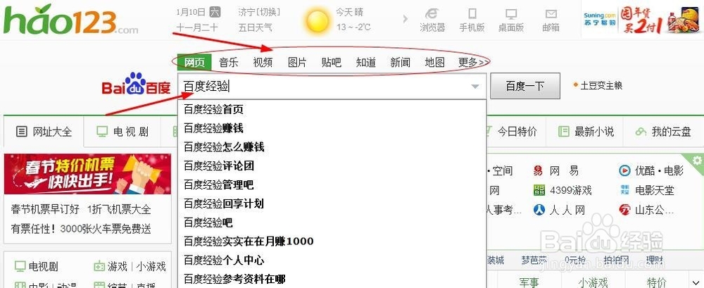
Task: Click the 军事 category link
Action: [529, 282]
